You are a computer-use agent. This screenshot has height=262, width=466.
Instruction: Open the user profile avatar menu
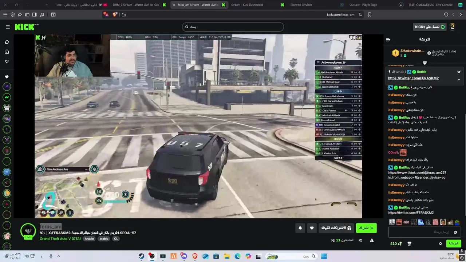click(452, 27)
